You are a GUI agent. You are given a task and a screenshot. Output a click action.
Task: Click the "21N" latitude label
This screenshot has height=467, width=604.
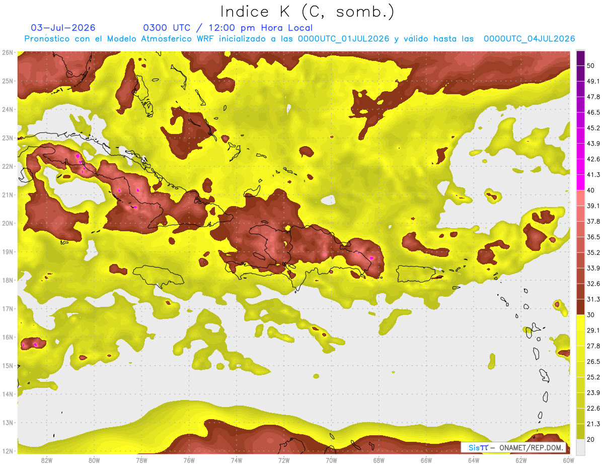tap(8, 194)
